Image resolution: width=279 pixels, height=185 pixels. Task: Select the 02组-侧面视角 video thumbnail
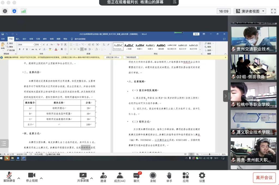[x=254, y=67]
